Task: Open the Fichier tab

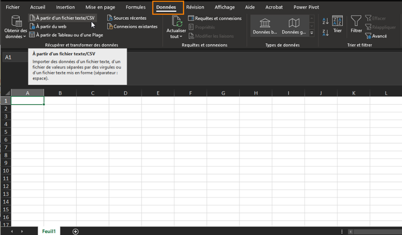Action: click(13, 7)
